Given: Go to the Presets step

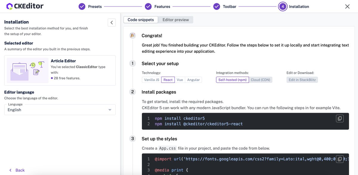Looking at the screenshot, I should tap(90, 7).
